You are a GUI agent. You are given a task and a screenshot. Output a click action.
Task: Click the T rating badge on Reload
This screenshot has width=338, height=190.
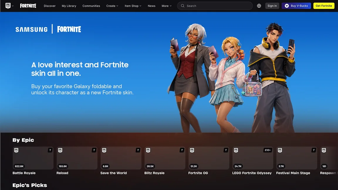pyautogui.click(x=94, y=150)
